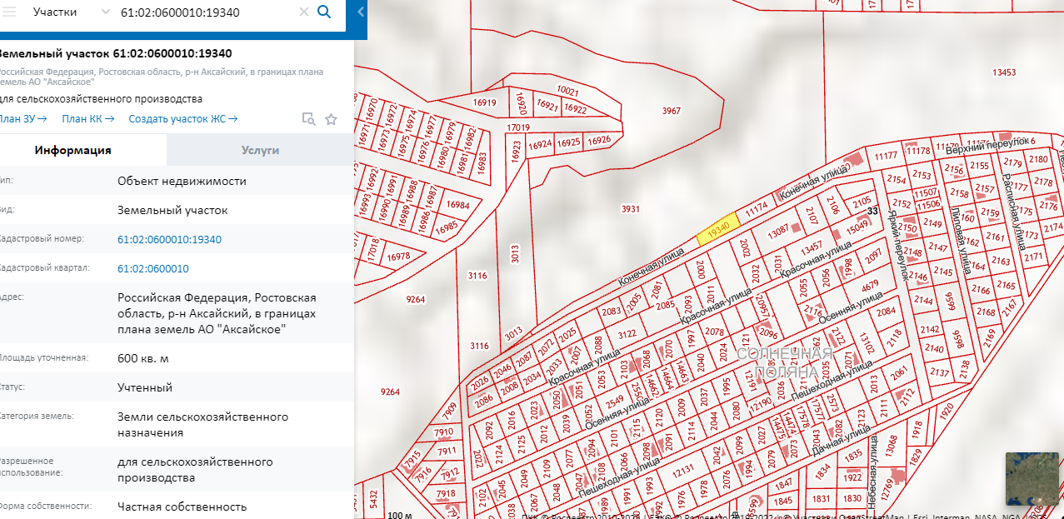Switch to the "Информация" tab
The width and height of the screenshot is (1064, 519).
tap(72, 150)
